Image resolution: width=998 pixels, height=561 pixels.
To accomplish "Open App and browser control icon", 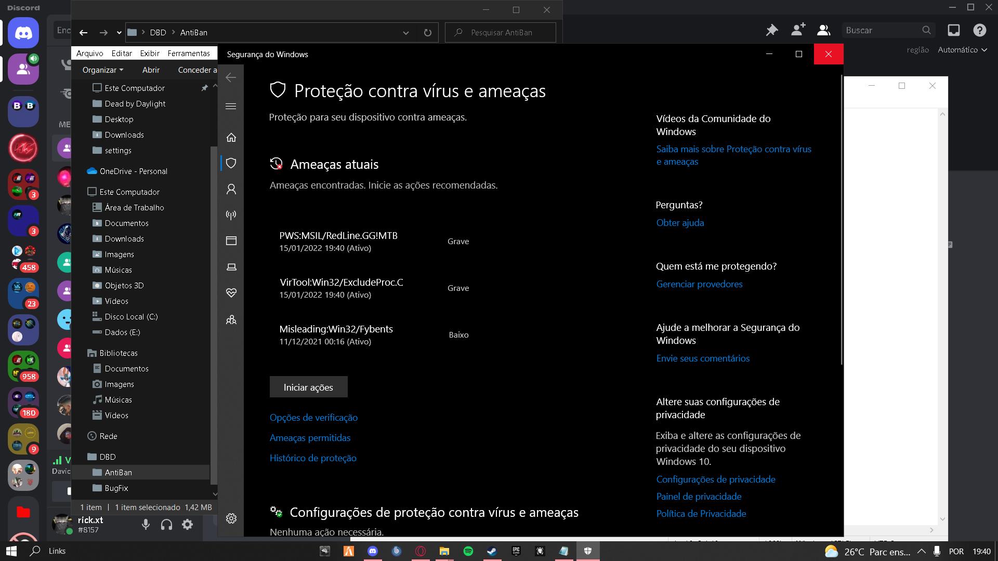I will coord(231,241).
